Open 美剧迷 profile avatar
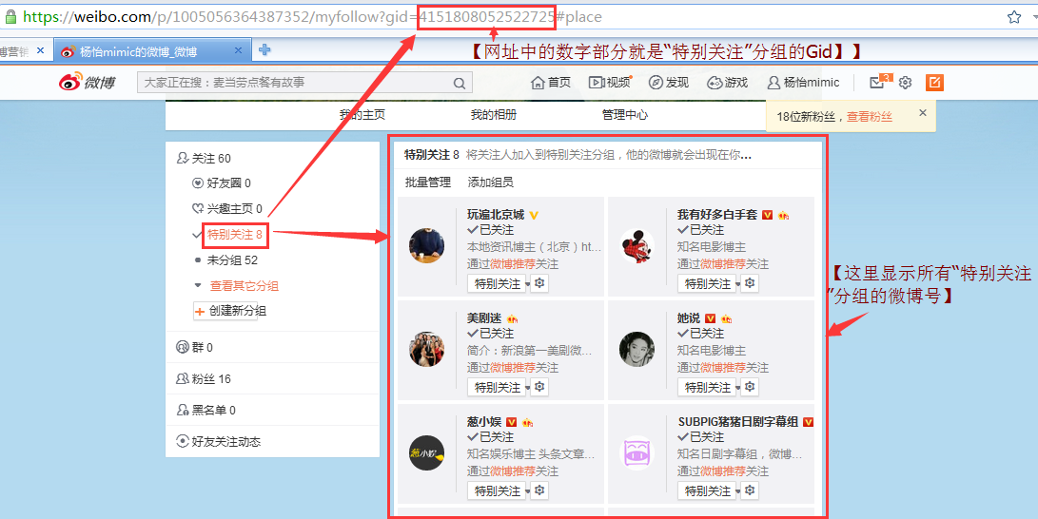Screen dimensions: 1038x519 click(426, 349)
